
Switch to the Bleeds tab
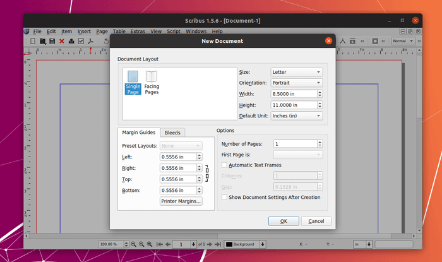point(172,133)
